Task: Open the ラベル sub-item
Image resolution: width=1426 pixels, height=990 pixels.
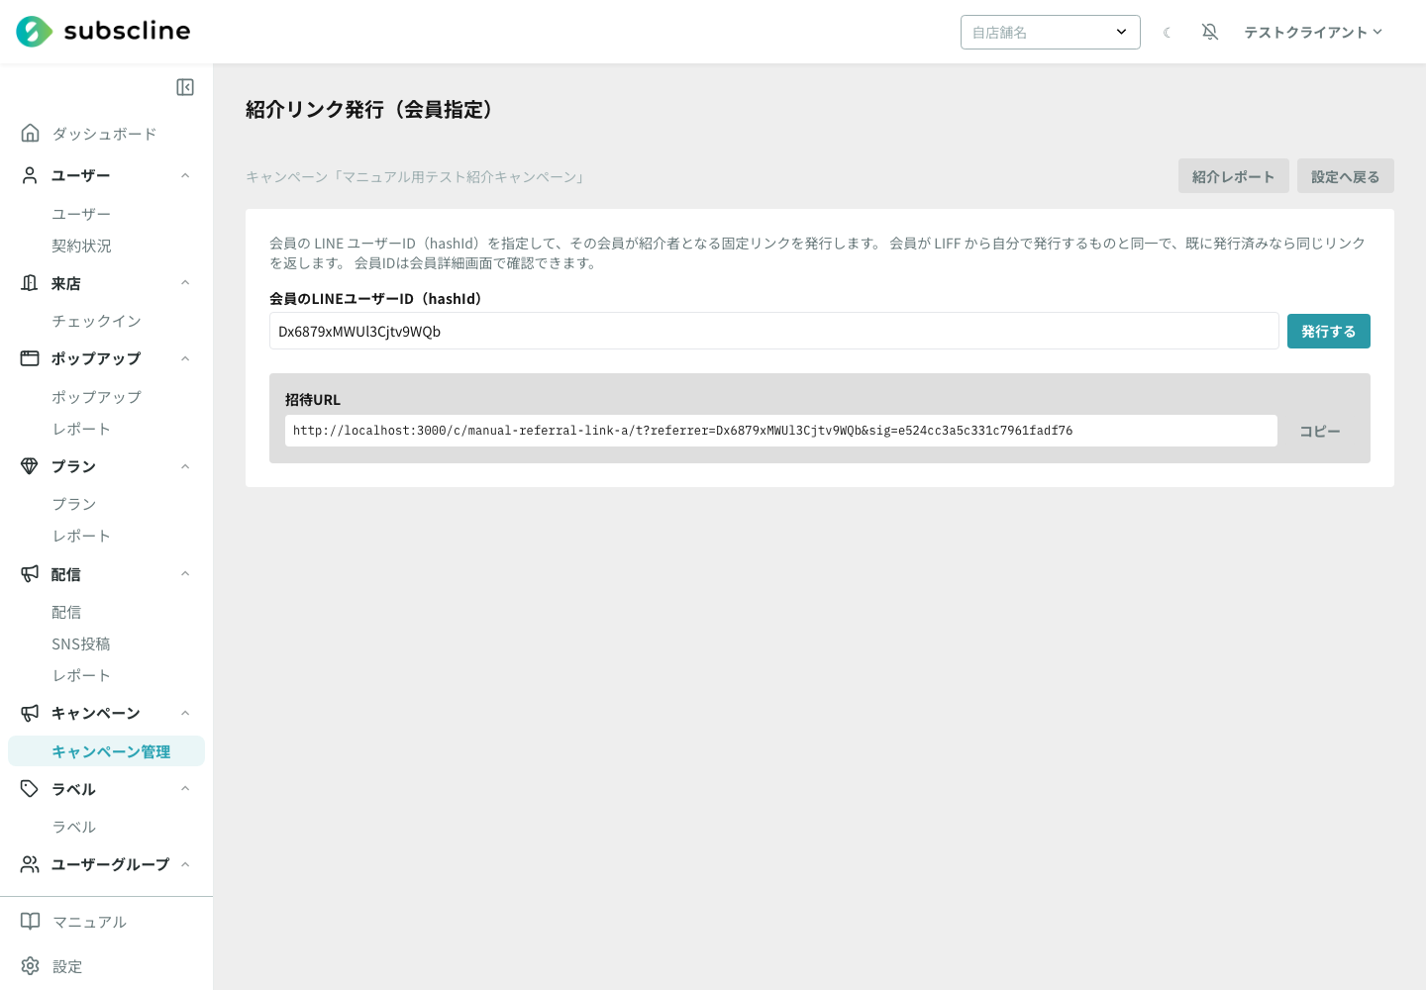Action: coord(74,827)
